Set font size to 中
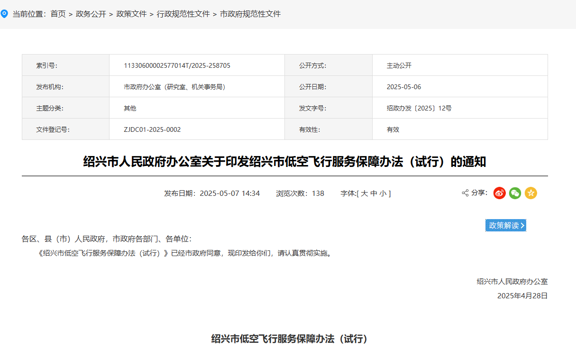 coord(374,193)
